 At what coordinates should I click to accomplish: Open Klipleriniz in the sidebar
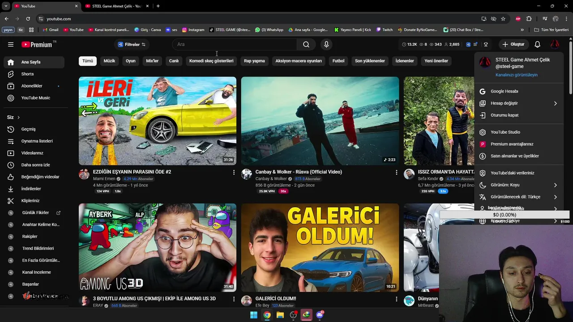(34, 201)
